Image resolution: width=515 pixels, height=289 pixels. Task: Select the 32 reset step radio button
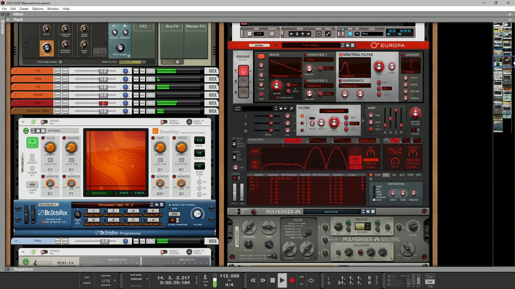(200, 188)
